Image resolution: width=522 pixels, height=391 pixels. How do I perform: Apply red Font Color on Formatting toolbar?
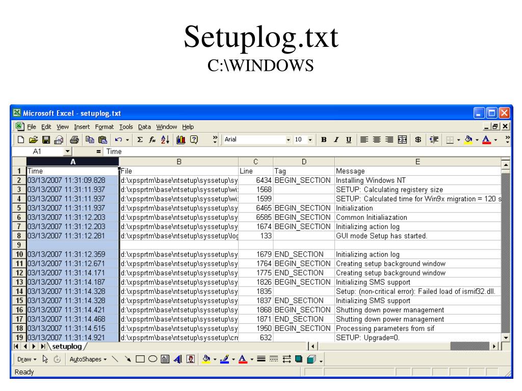(486, 139)
